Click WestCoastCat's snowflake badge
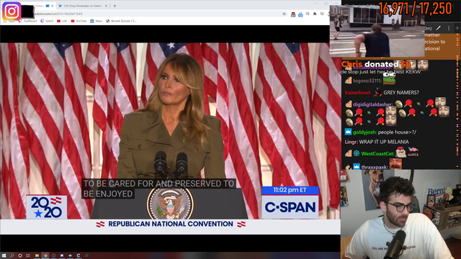 click(357, 153)
